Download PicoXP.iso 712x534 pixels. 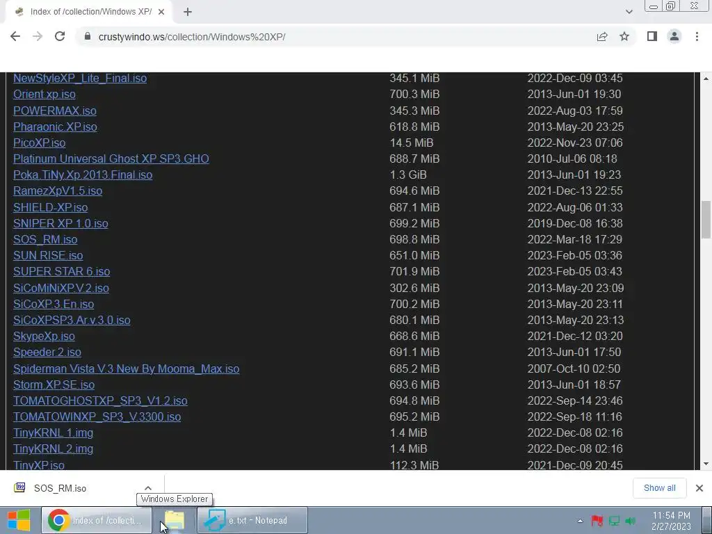(x=40, y=143)
